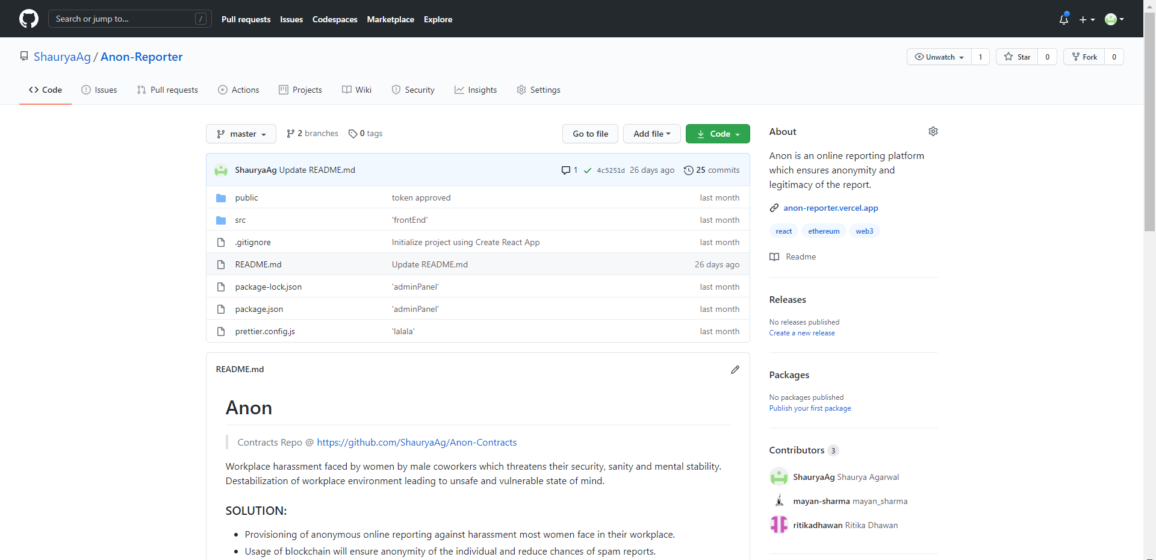The height and width of the screenshot is (560, 1156).
Task: Expand the Add file dropdown
Action: (x=651, y=134)
